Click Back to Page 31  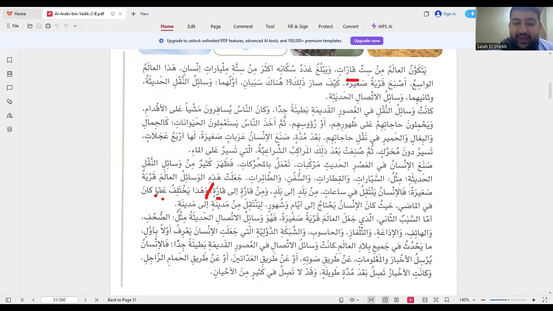coord(122,300)
